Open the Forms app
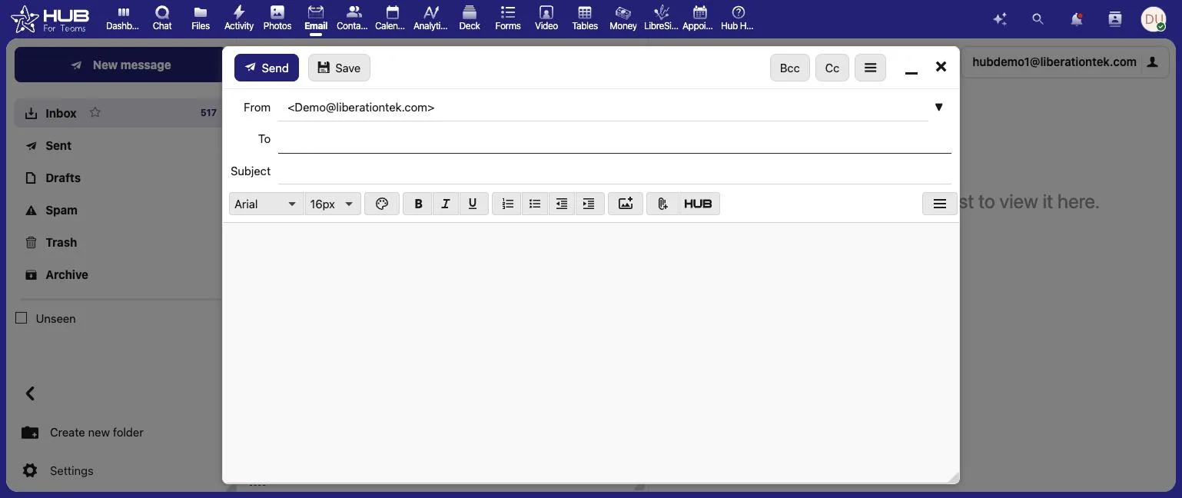Viewport: 1182px width, 498px height. 508,18
